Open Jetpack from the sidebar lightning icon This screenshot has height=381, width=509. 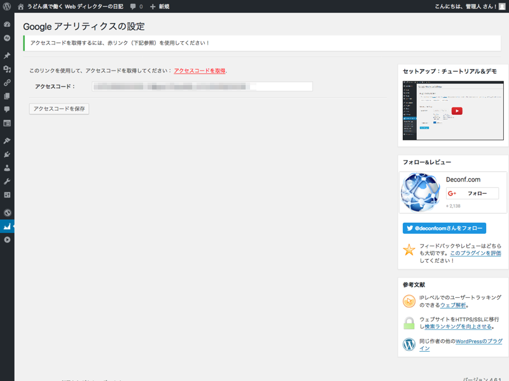tap(7, 38)
